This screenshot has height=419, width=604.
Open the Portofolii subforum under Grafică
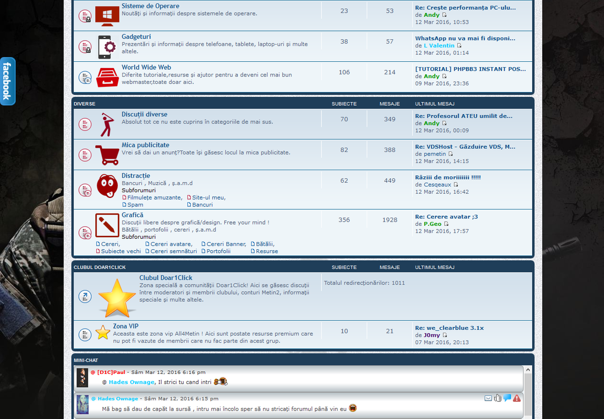click(218, 251)
